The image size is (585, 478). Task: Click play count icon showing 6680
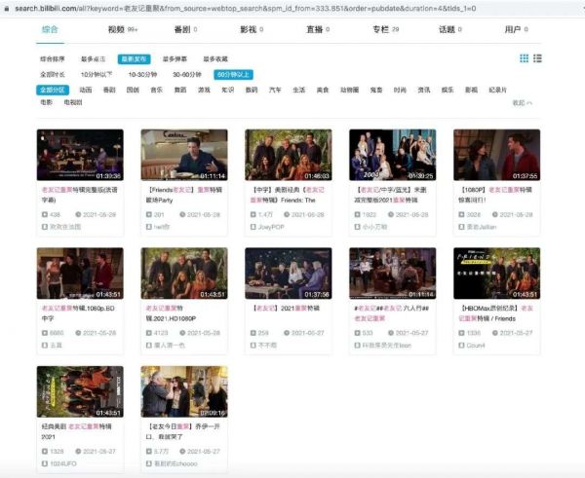point(43,332)
